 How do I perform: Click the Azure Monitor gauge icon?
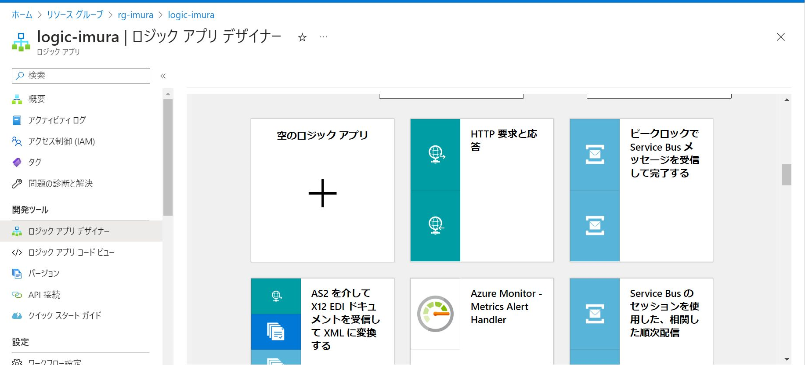435,314
